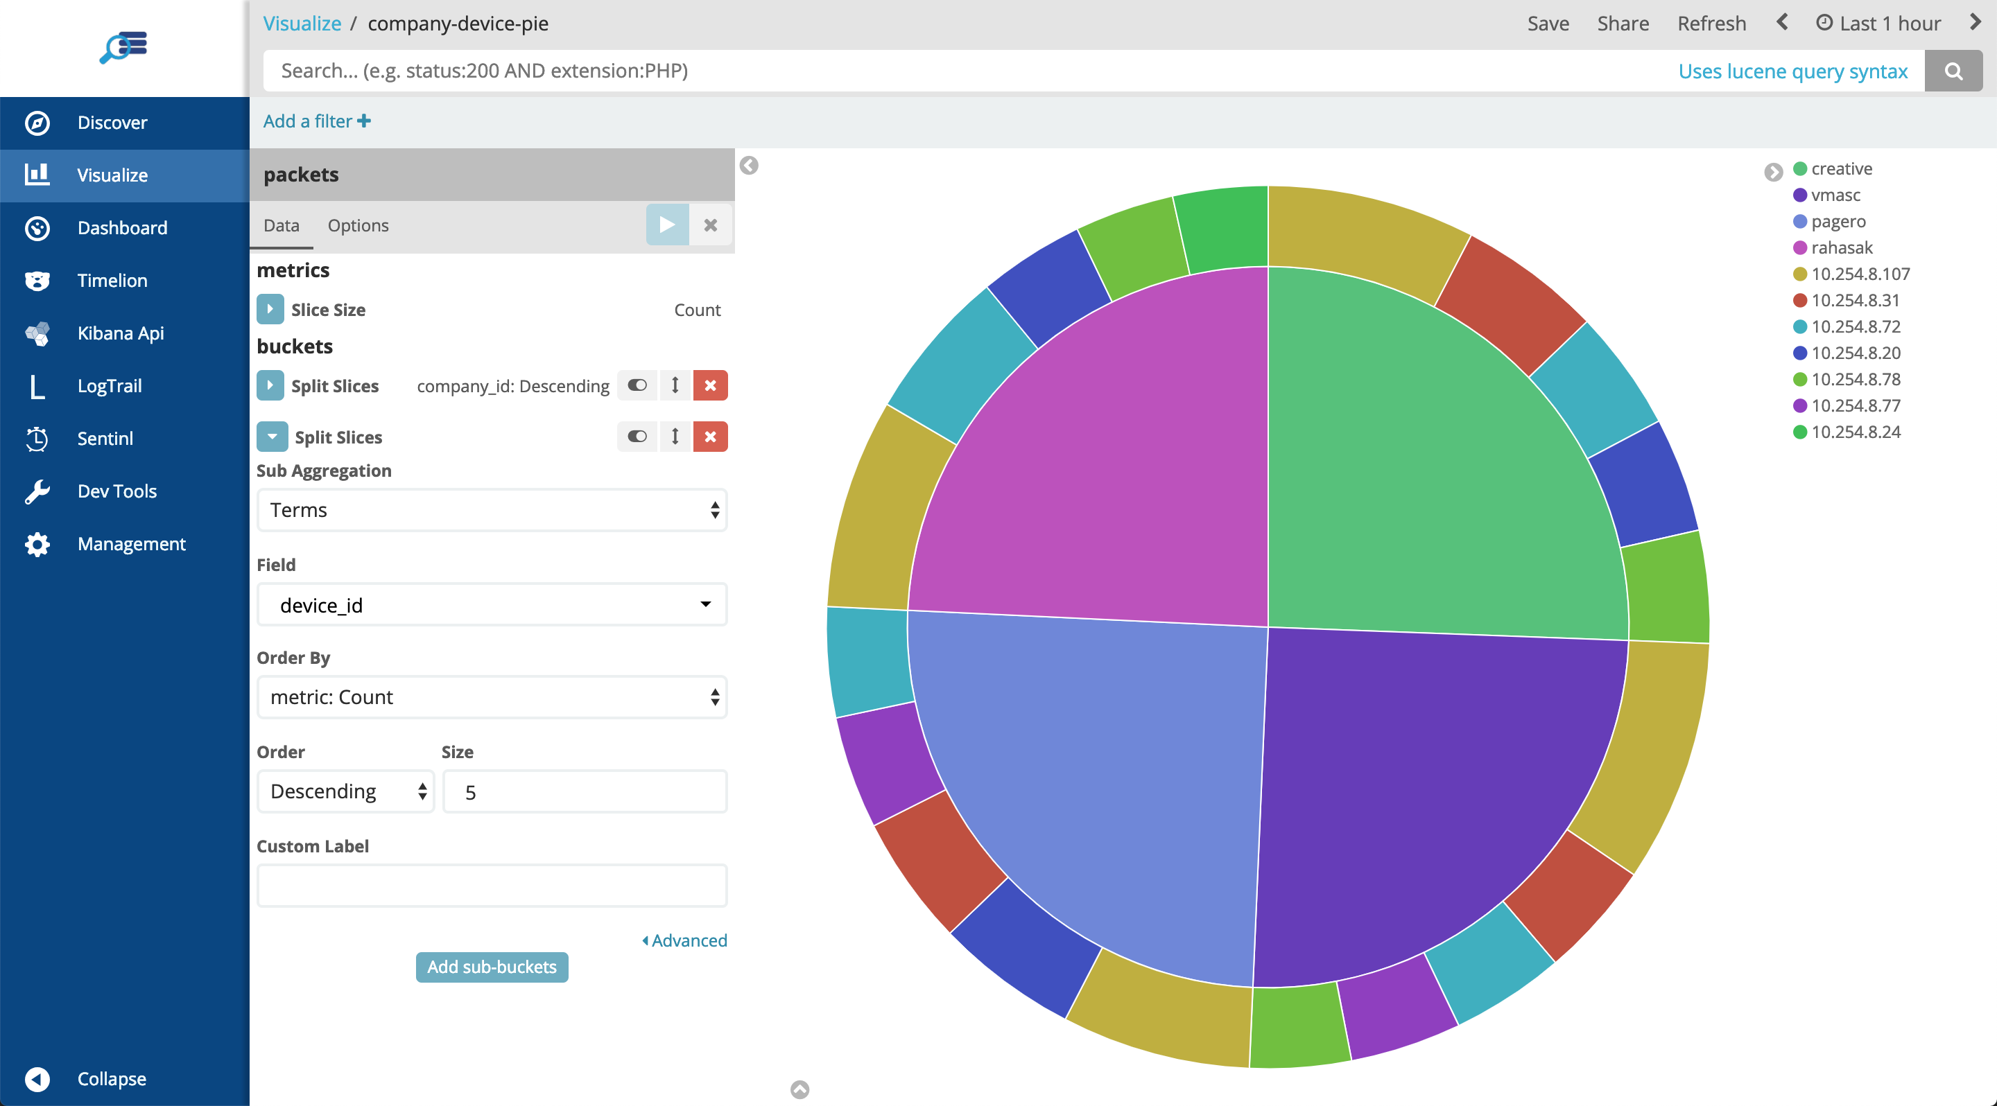Remove the company_id Split Slices bucket
1997x1106 pixels.
click(x=709, y=386)
